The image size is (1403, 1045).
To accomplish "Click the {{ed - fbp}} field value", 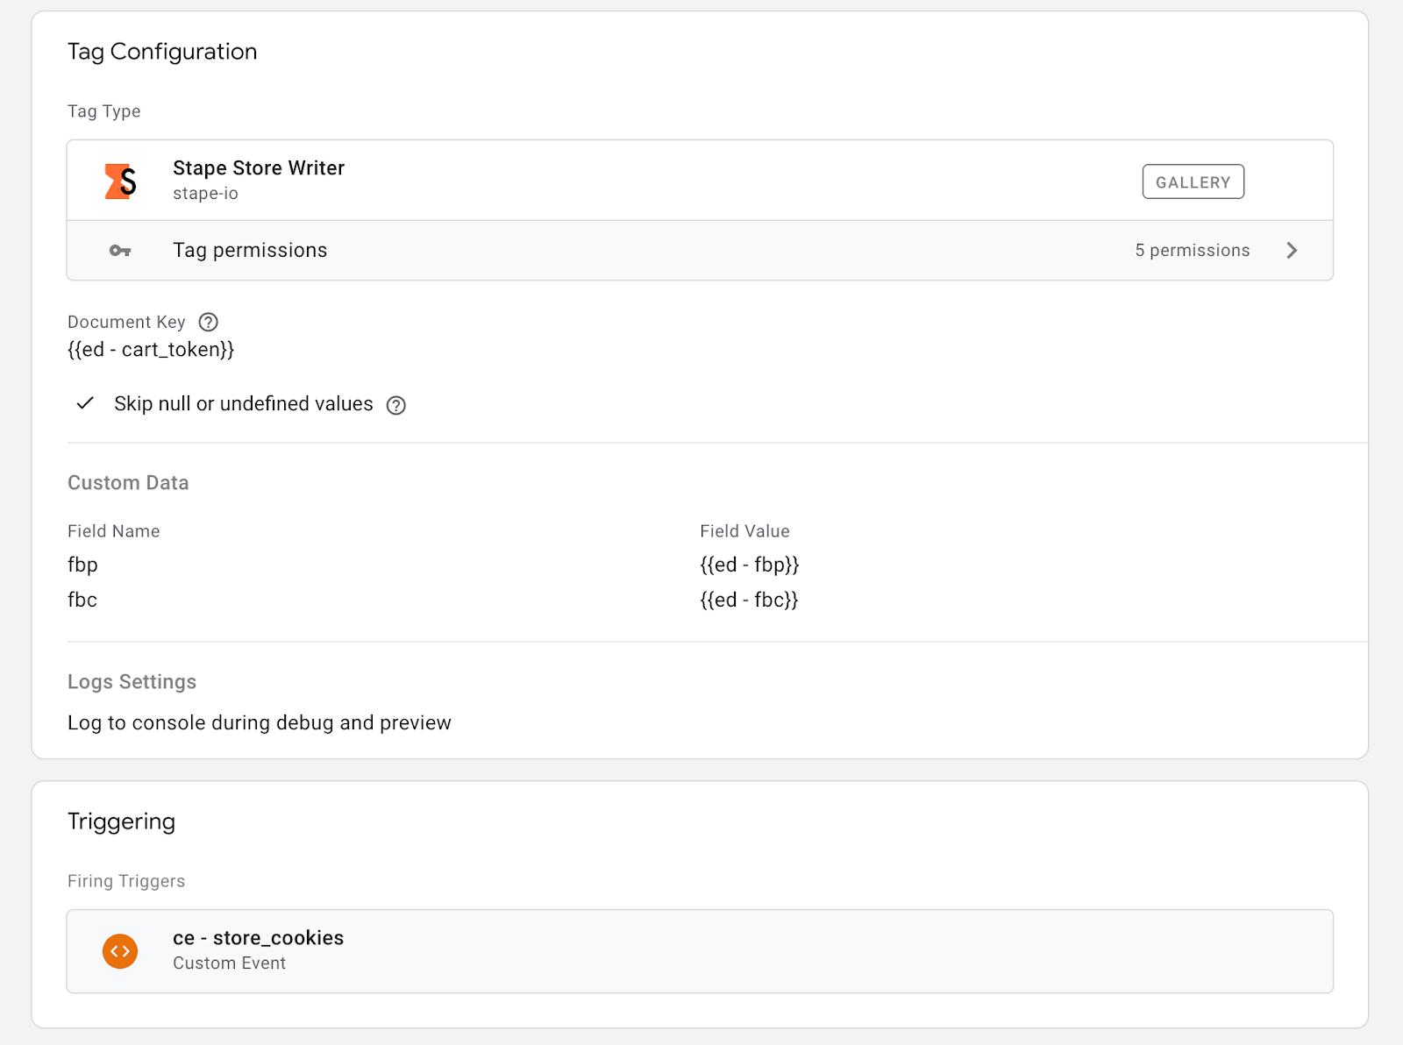I will click(750, 565).
